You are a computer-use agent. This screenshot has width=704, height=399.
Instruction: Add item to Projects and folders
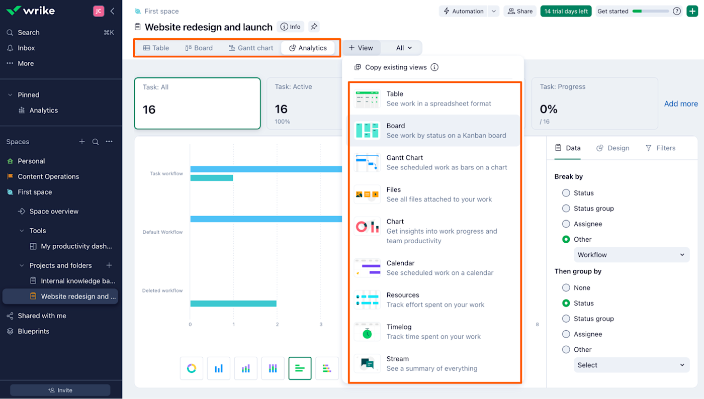coord(109,265)
